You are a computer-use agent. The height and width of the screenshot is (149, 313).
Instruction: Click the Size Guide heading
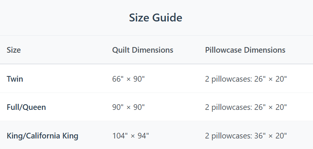(156, 18)
